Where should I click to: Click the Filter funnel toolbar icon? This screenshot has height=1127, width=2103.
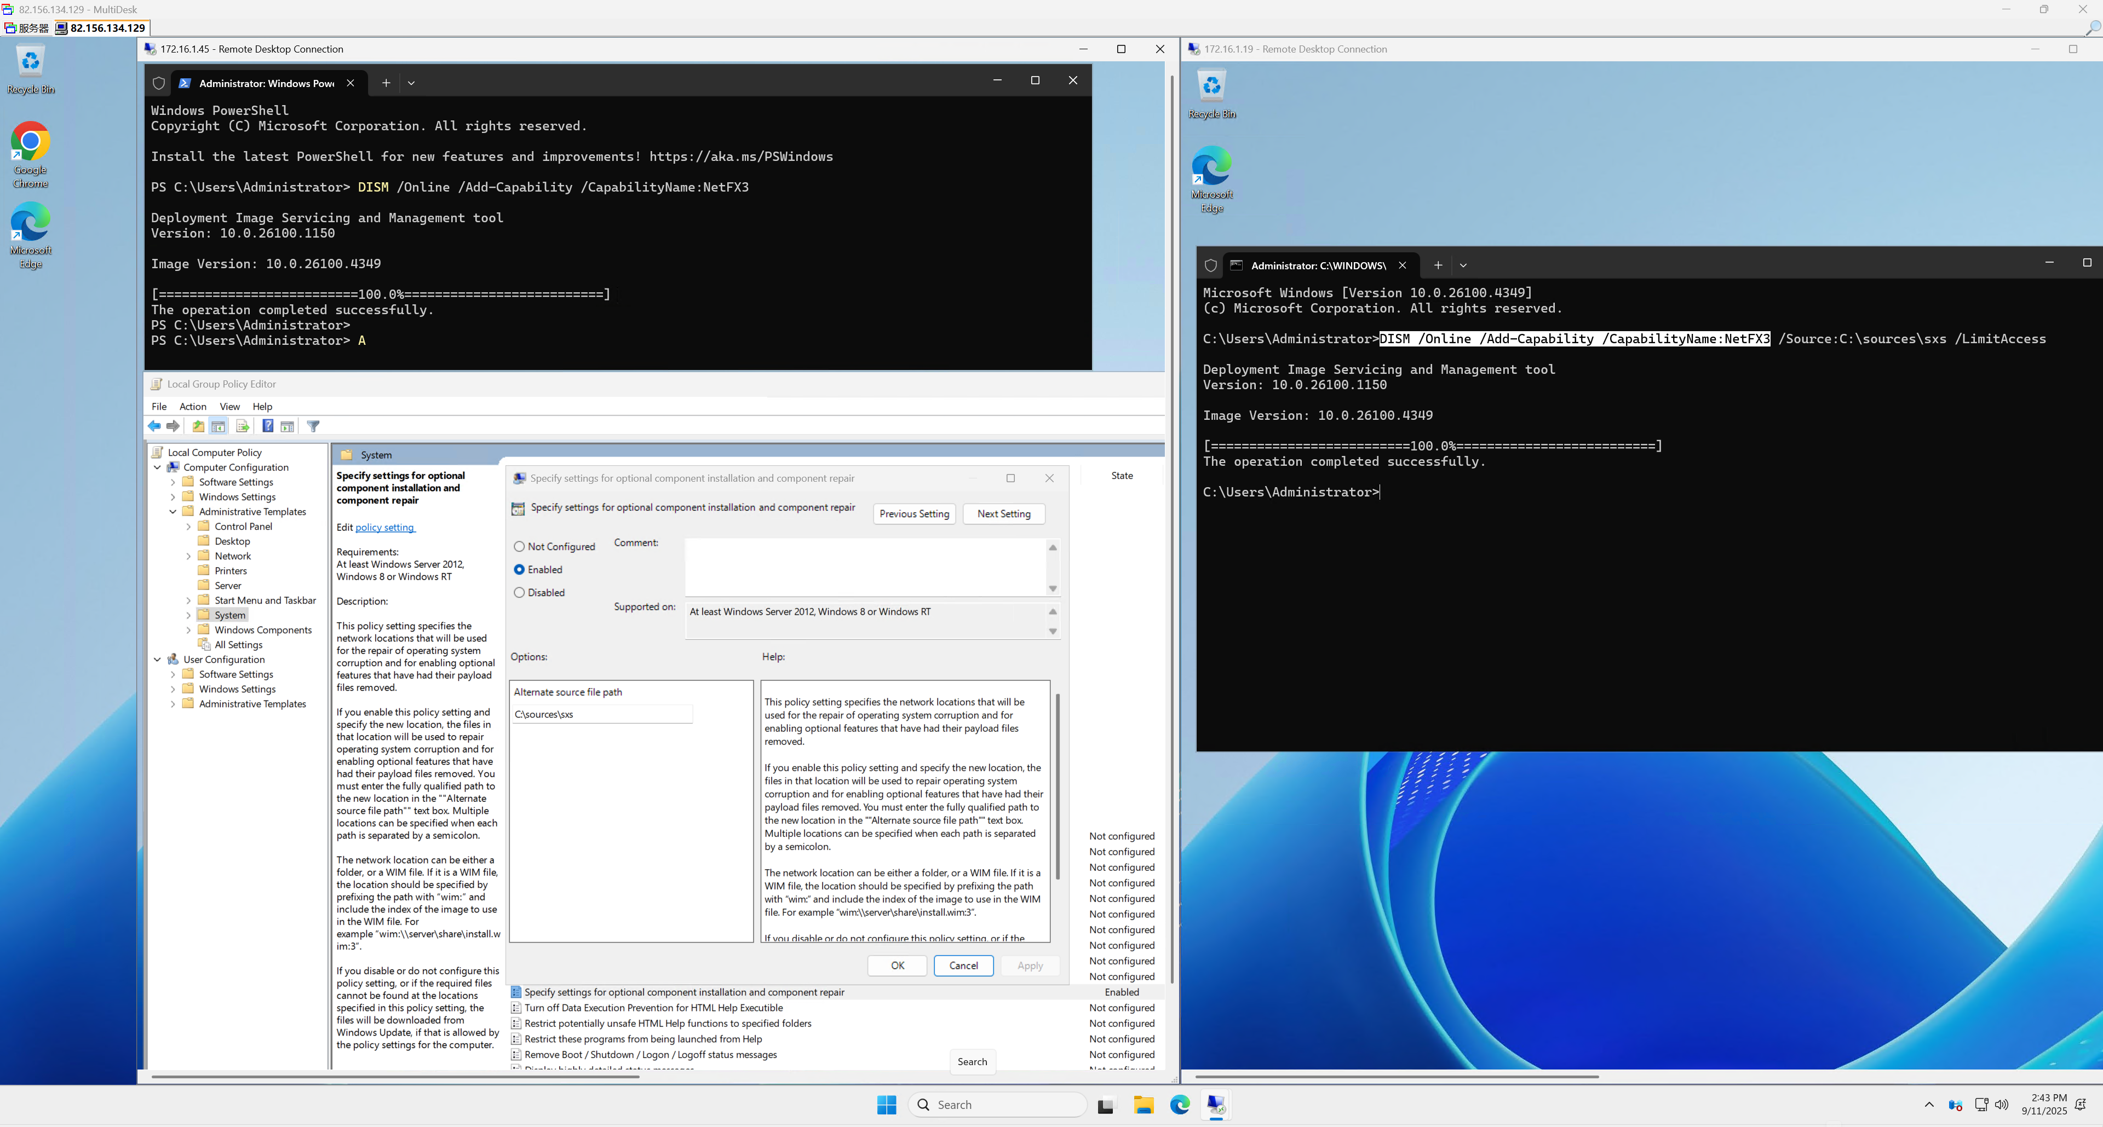pyautogui.click(x=313, y=426)
